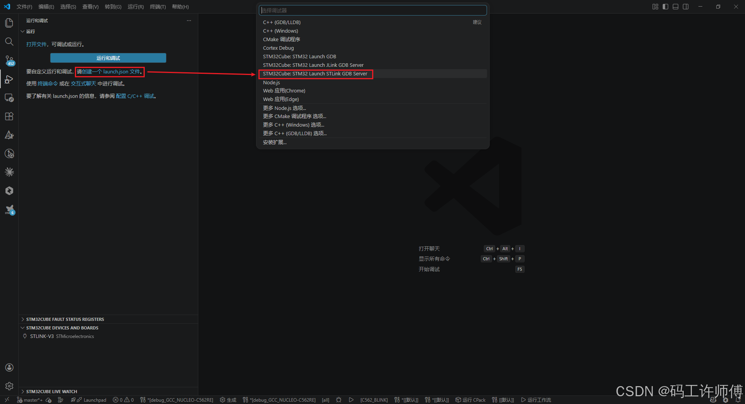
Task: Open Source Control with the 452 badge
Action: (x=9, y=60)
